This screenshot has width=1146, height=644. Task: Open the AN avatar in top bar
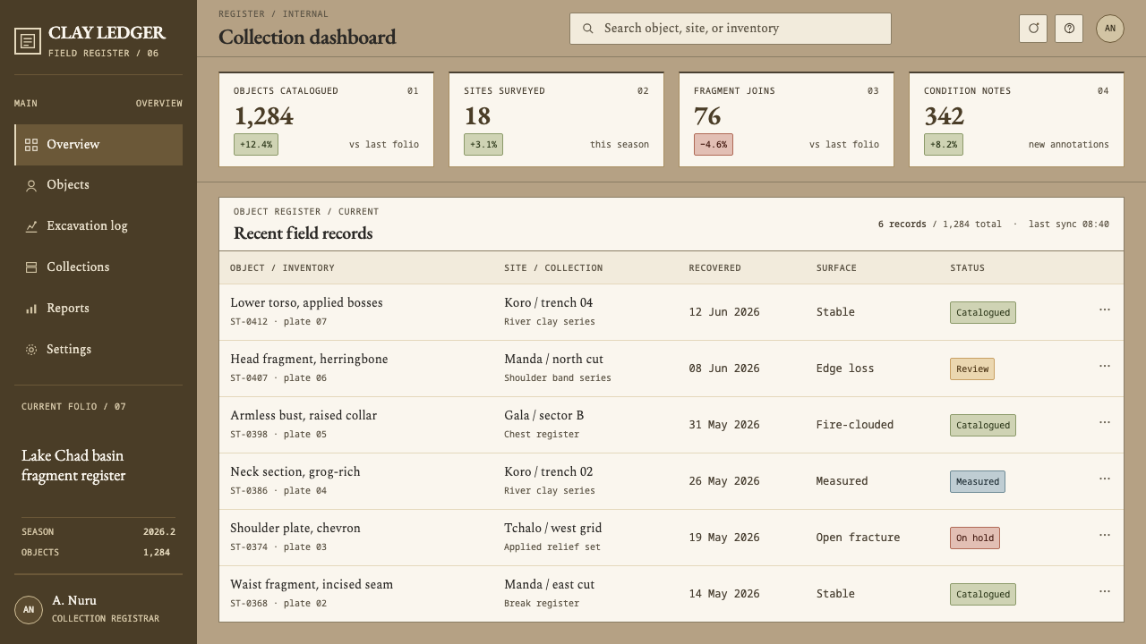1110,29
